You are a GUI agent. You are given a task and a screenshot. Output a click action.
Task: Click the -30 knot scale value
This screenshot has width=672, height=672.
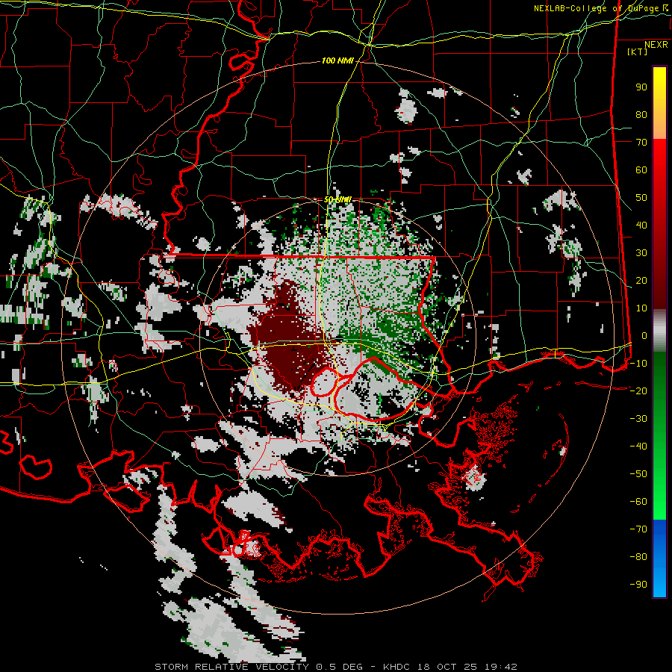click(638, 419)
